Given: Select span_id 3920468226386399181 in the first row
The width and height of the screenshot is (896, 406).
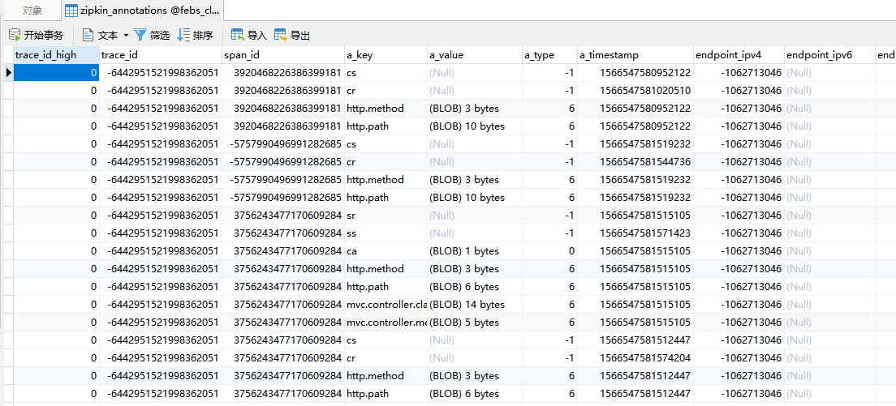Looking at the screenshot, I should 283,72.
